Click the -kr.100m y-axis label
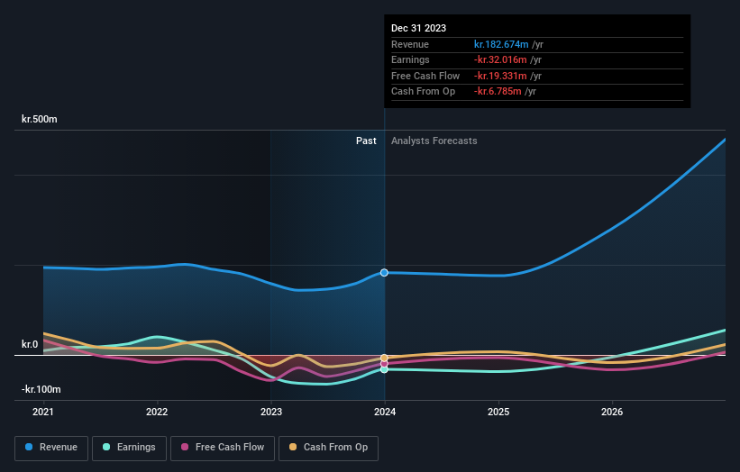Screen dimensions: 740x472 [41, 389]
